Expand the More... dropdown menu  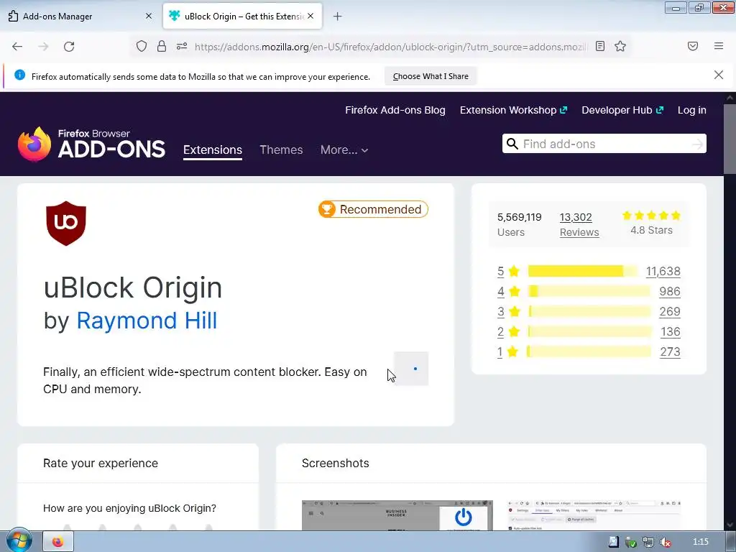[344, 149]
